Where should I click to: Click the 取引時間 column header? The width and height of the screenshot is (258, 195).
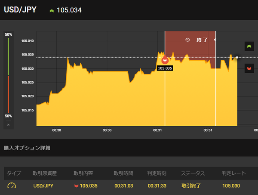[x=123, y=173]
